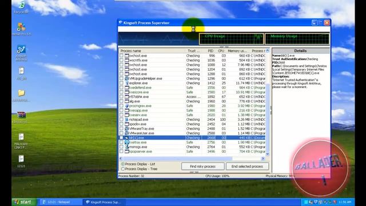Click the Details panel header
Screen dimensions: 366x206
coord(301,51)
